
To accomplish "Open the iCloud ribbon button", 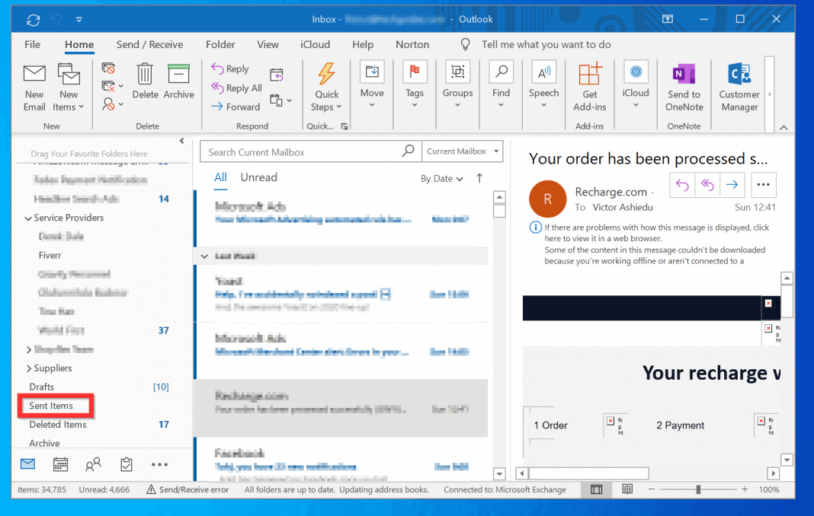I will tap(636, 85).
